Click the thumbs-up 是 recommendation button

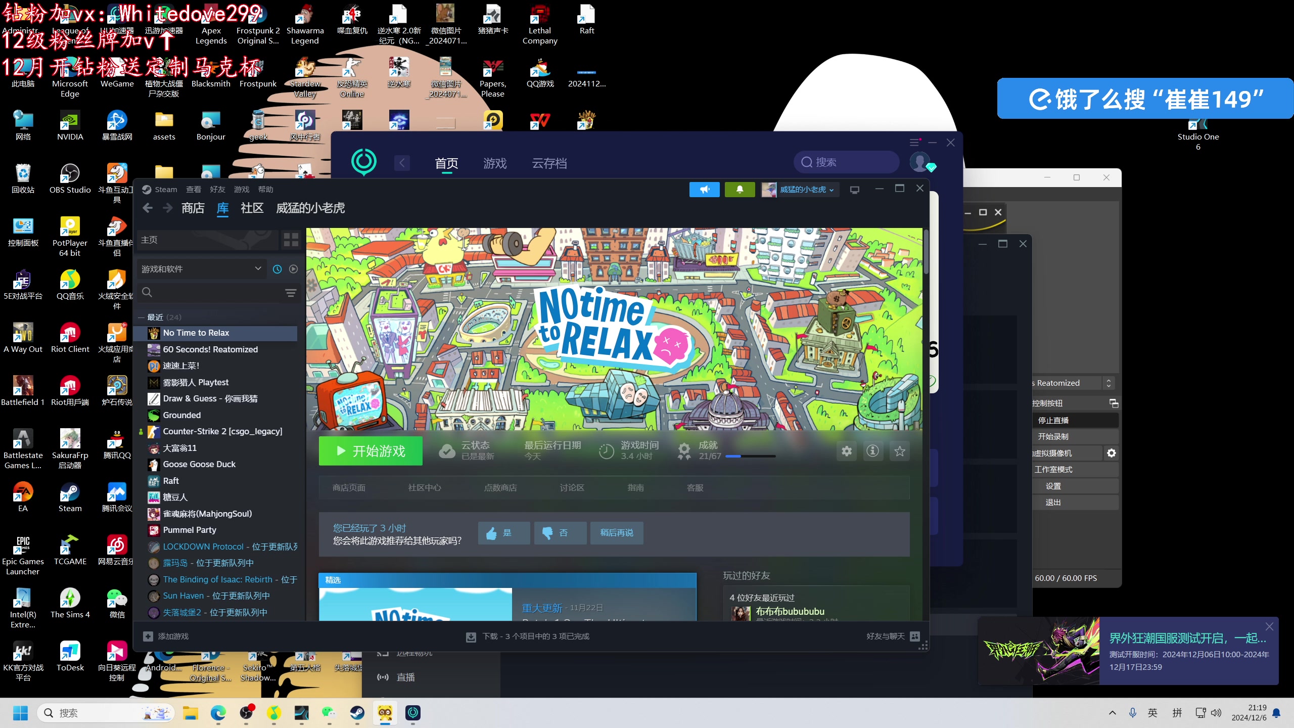click(504, 533)
